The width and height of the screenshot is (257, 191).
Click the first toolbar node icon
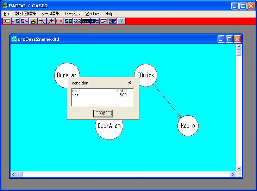tap(7, 21)
